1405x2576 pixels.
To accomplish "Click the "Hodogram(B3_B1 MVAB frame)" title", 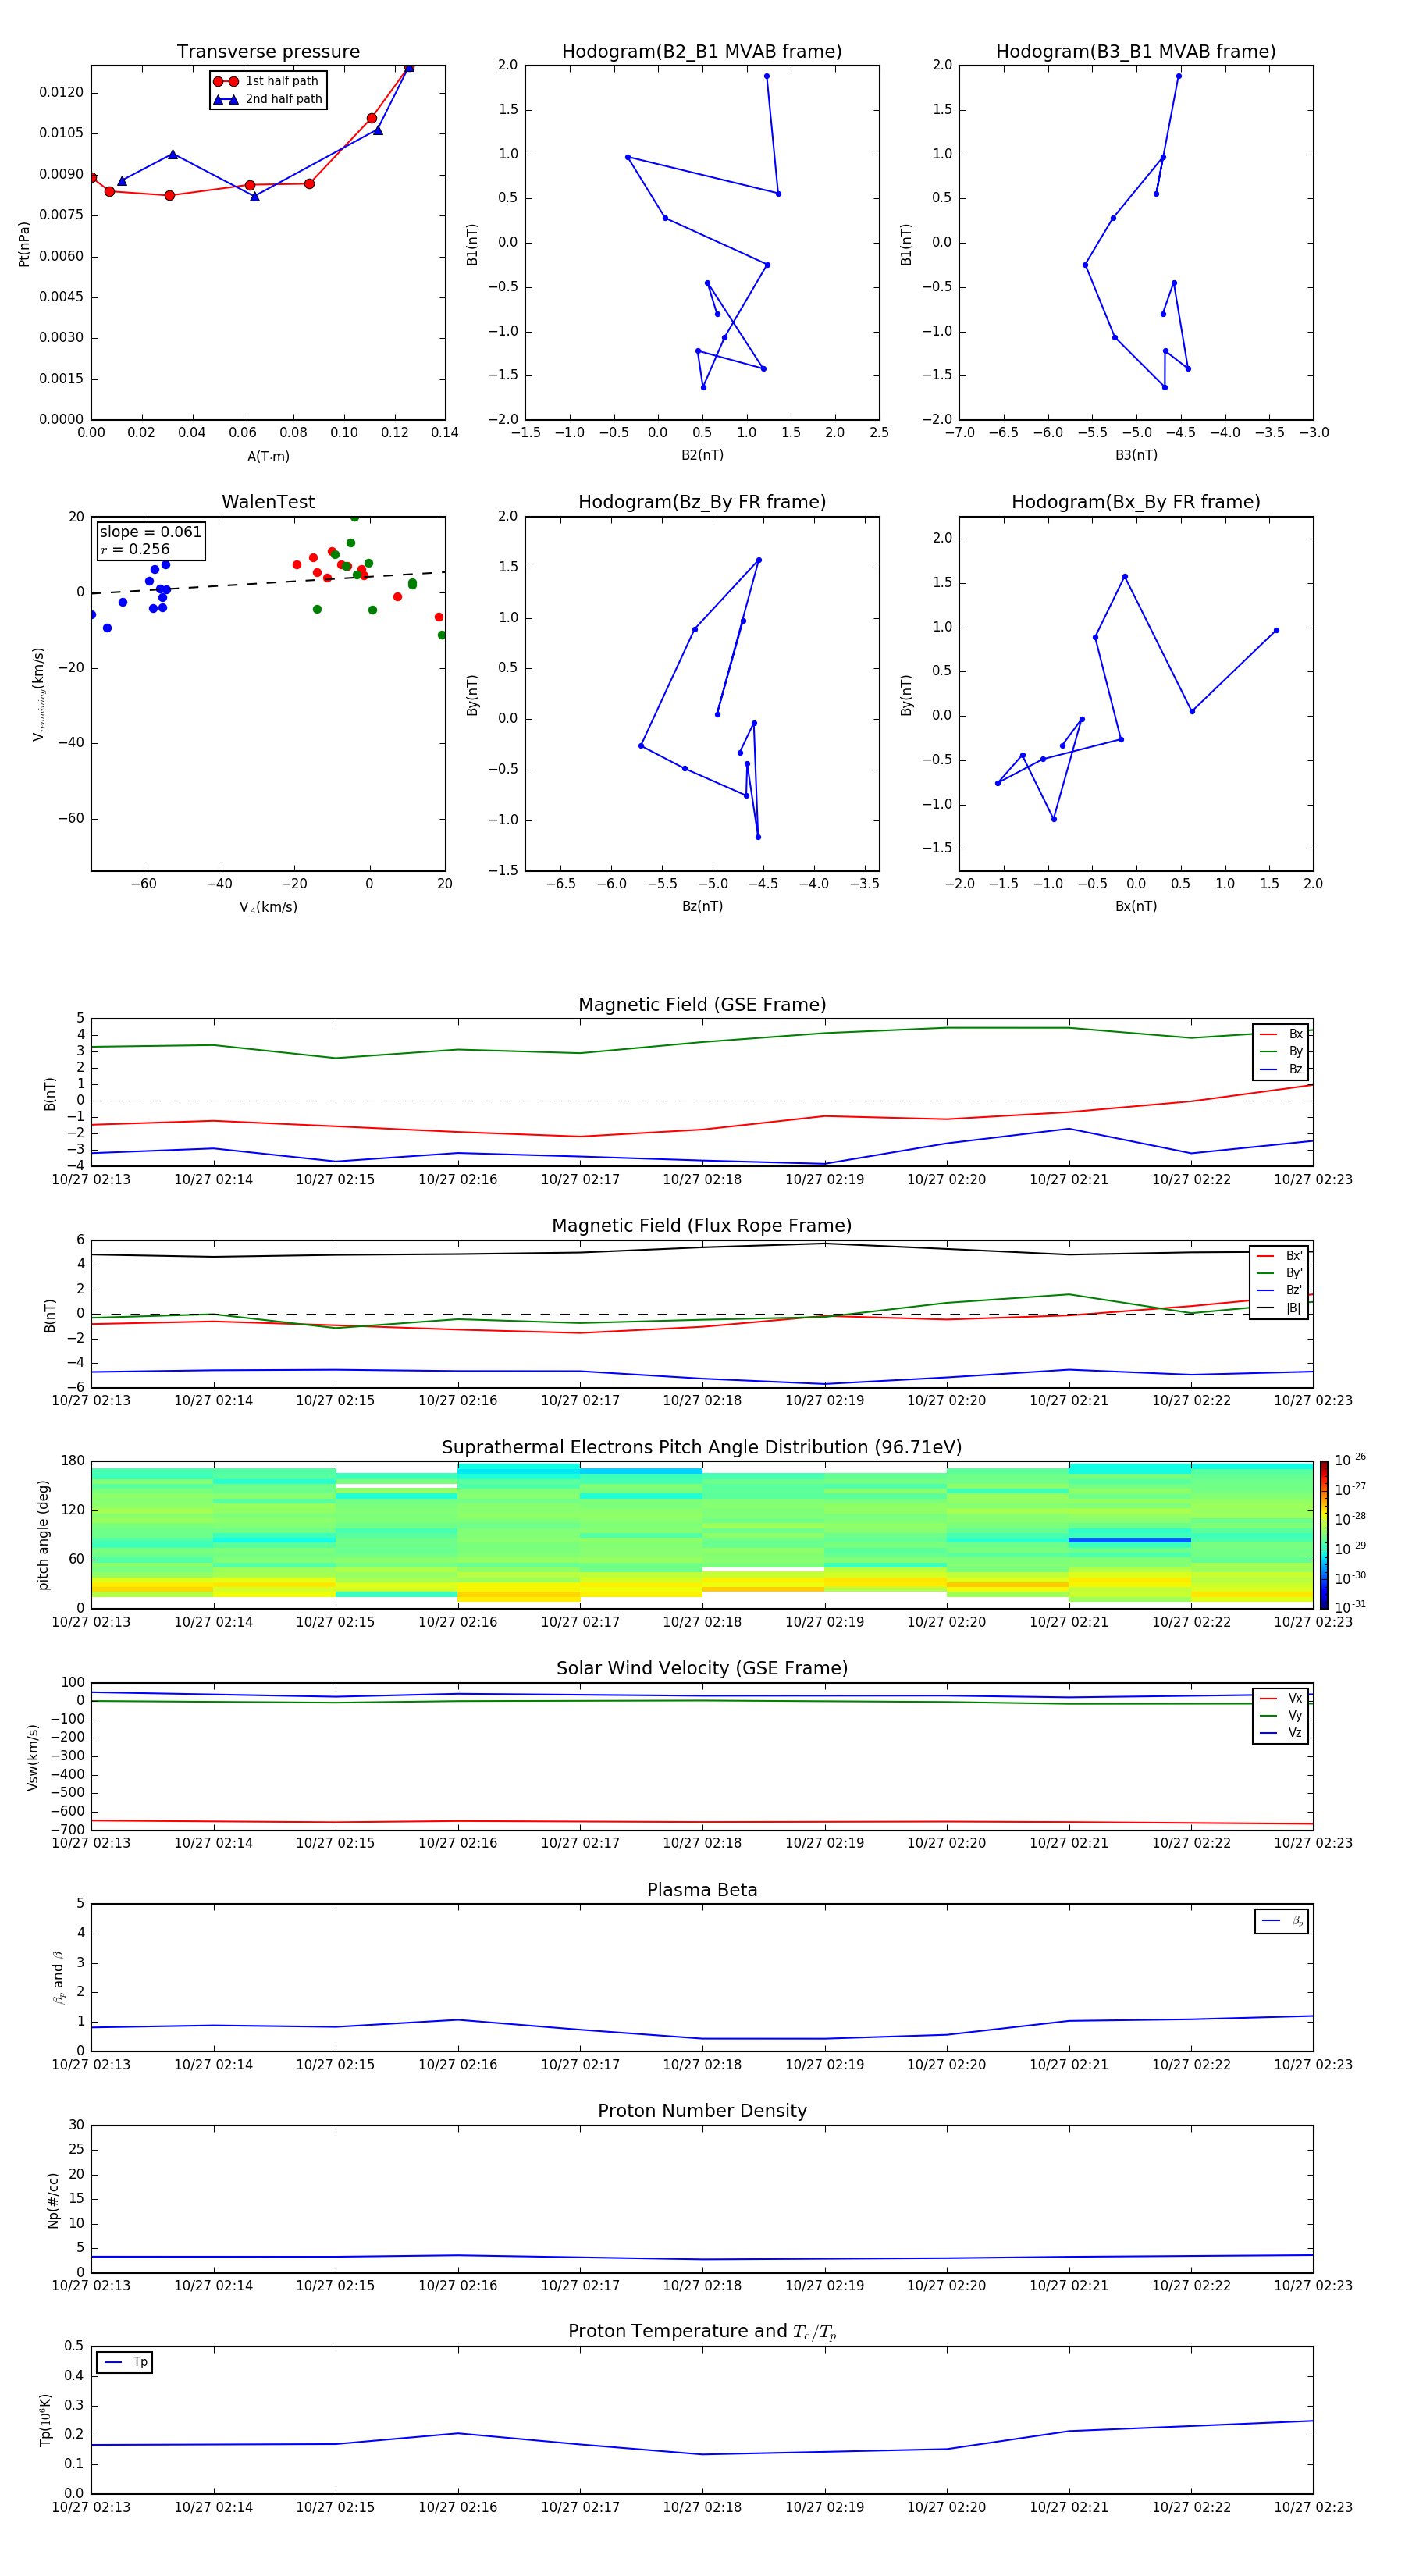I will click(x=1136, y=51).
